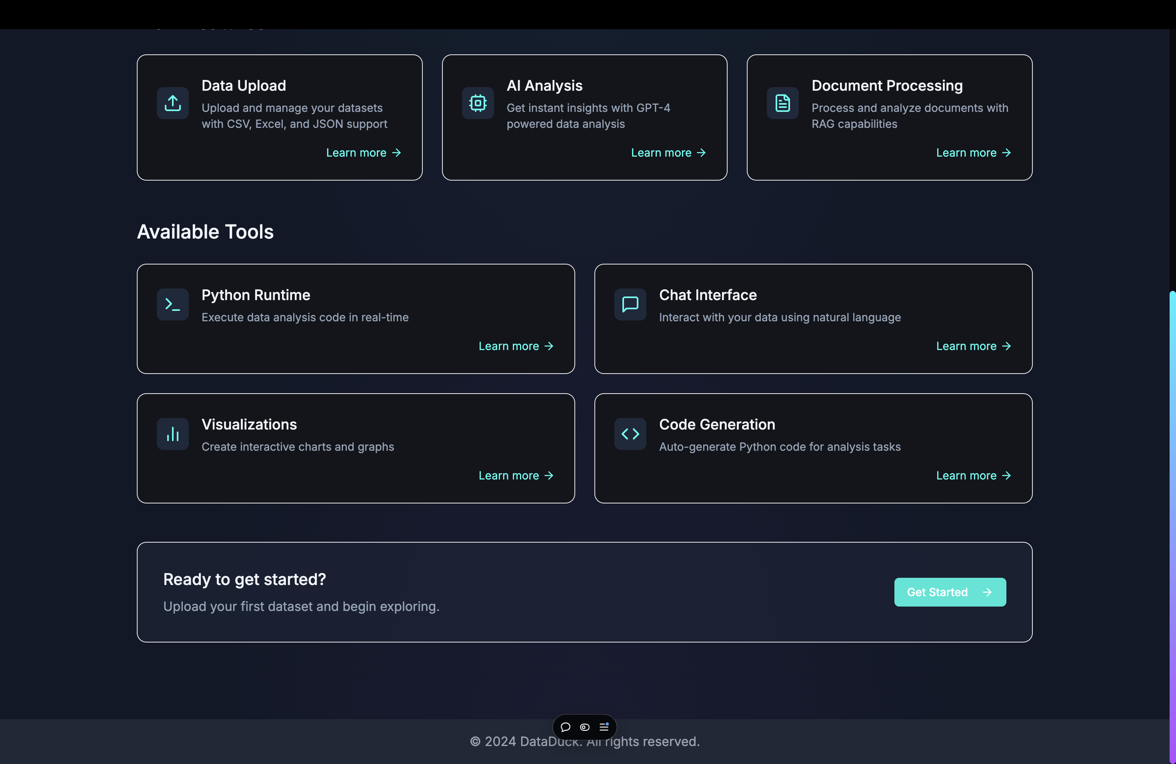The image size is (1176, 764).
Task: Toggle the switch in floating toolbar
Action: [584, 727]
